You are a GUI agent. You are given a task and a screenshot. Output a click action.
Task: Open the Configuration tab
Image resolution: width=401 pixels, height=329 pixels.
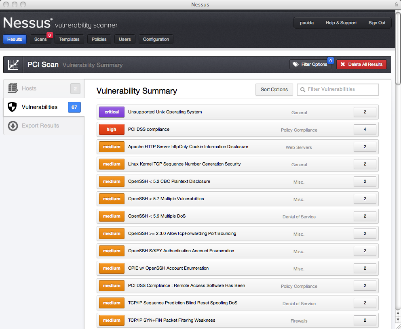coord(156,39)
